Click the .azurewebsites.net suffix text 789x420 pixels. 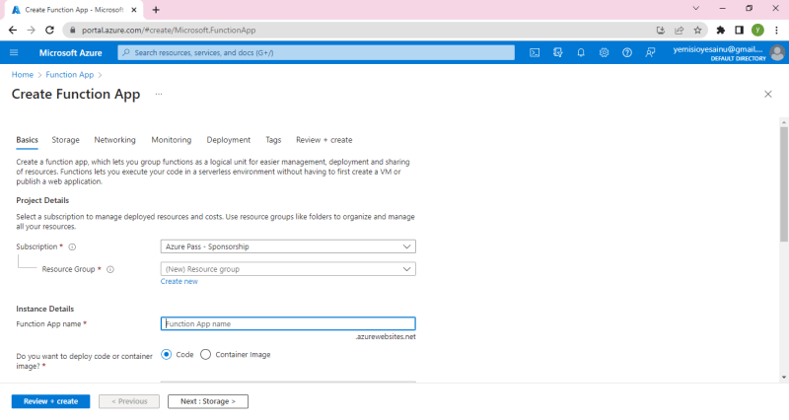click(x=386, y=337)
